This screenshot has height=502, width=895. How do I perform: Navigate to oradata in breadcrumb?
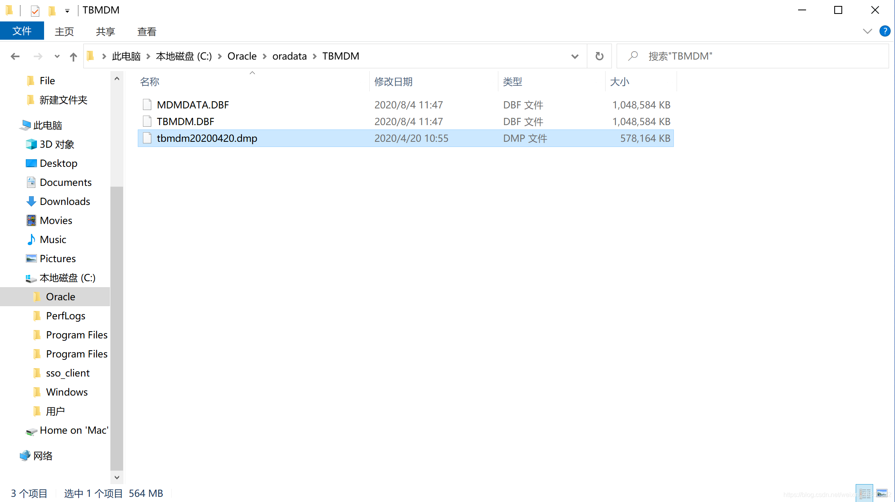point(289,56)
